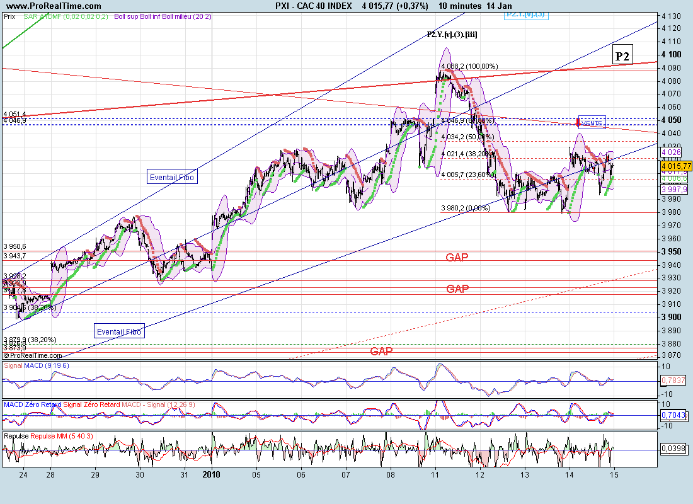Select the 4 021,4 (38,20%) Fibonacci label
The image size is (693, 504).
pyautogui.click(x=467, y=154)
